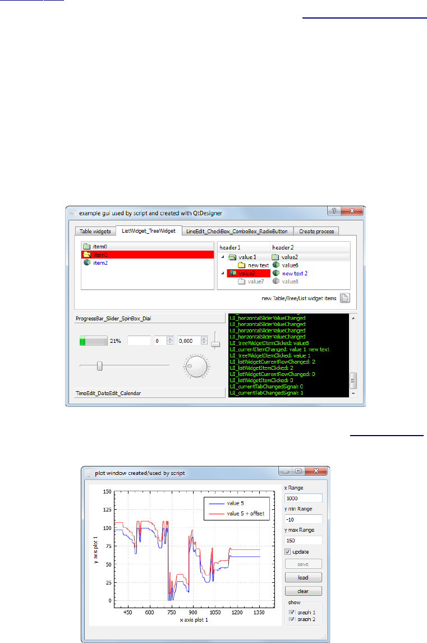Increase the integer spin box showing 0
427x643 pixels.
tap(170, 339)
